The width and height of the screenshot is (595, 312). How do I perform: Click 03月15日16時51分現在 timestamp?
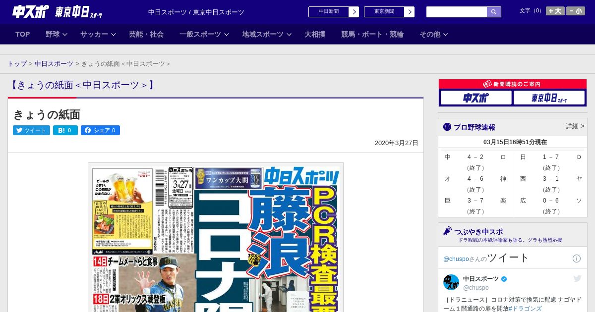tap(515, 142)
